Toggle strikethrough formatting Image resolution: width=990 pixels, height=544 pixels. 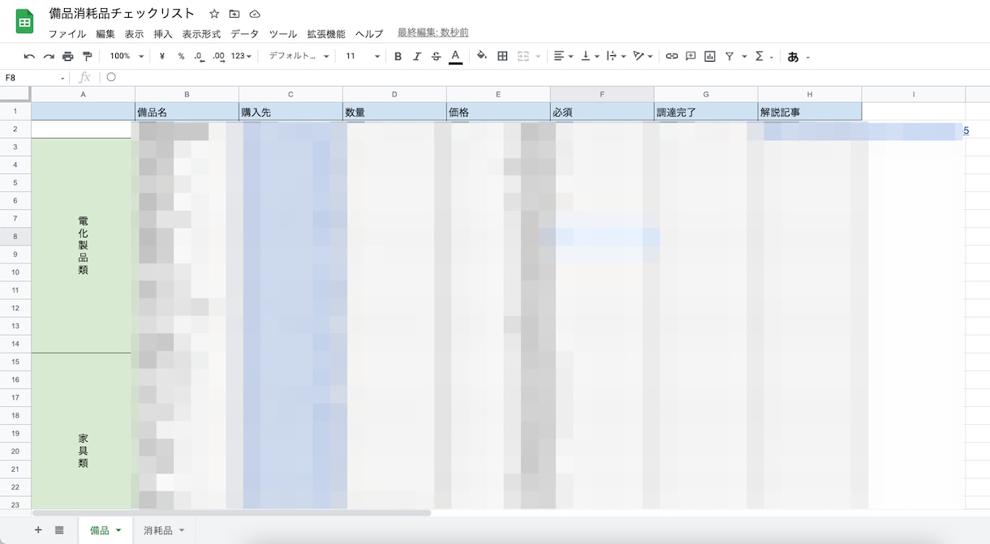[x=437, y=56]
